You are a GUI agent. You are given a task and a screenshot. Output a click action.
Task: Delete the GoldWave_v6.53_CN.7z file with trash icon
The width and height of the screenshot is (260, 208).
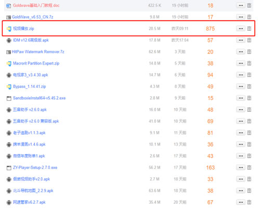(249, 17)
